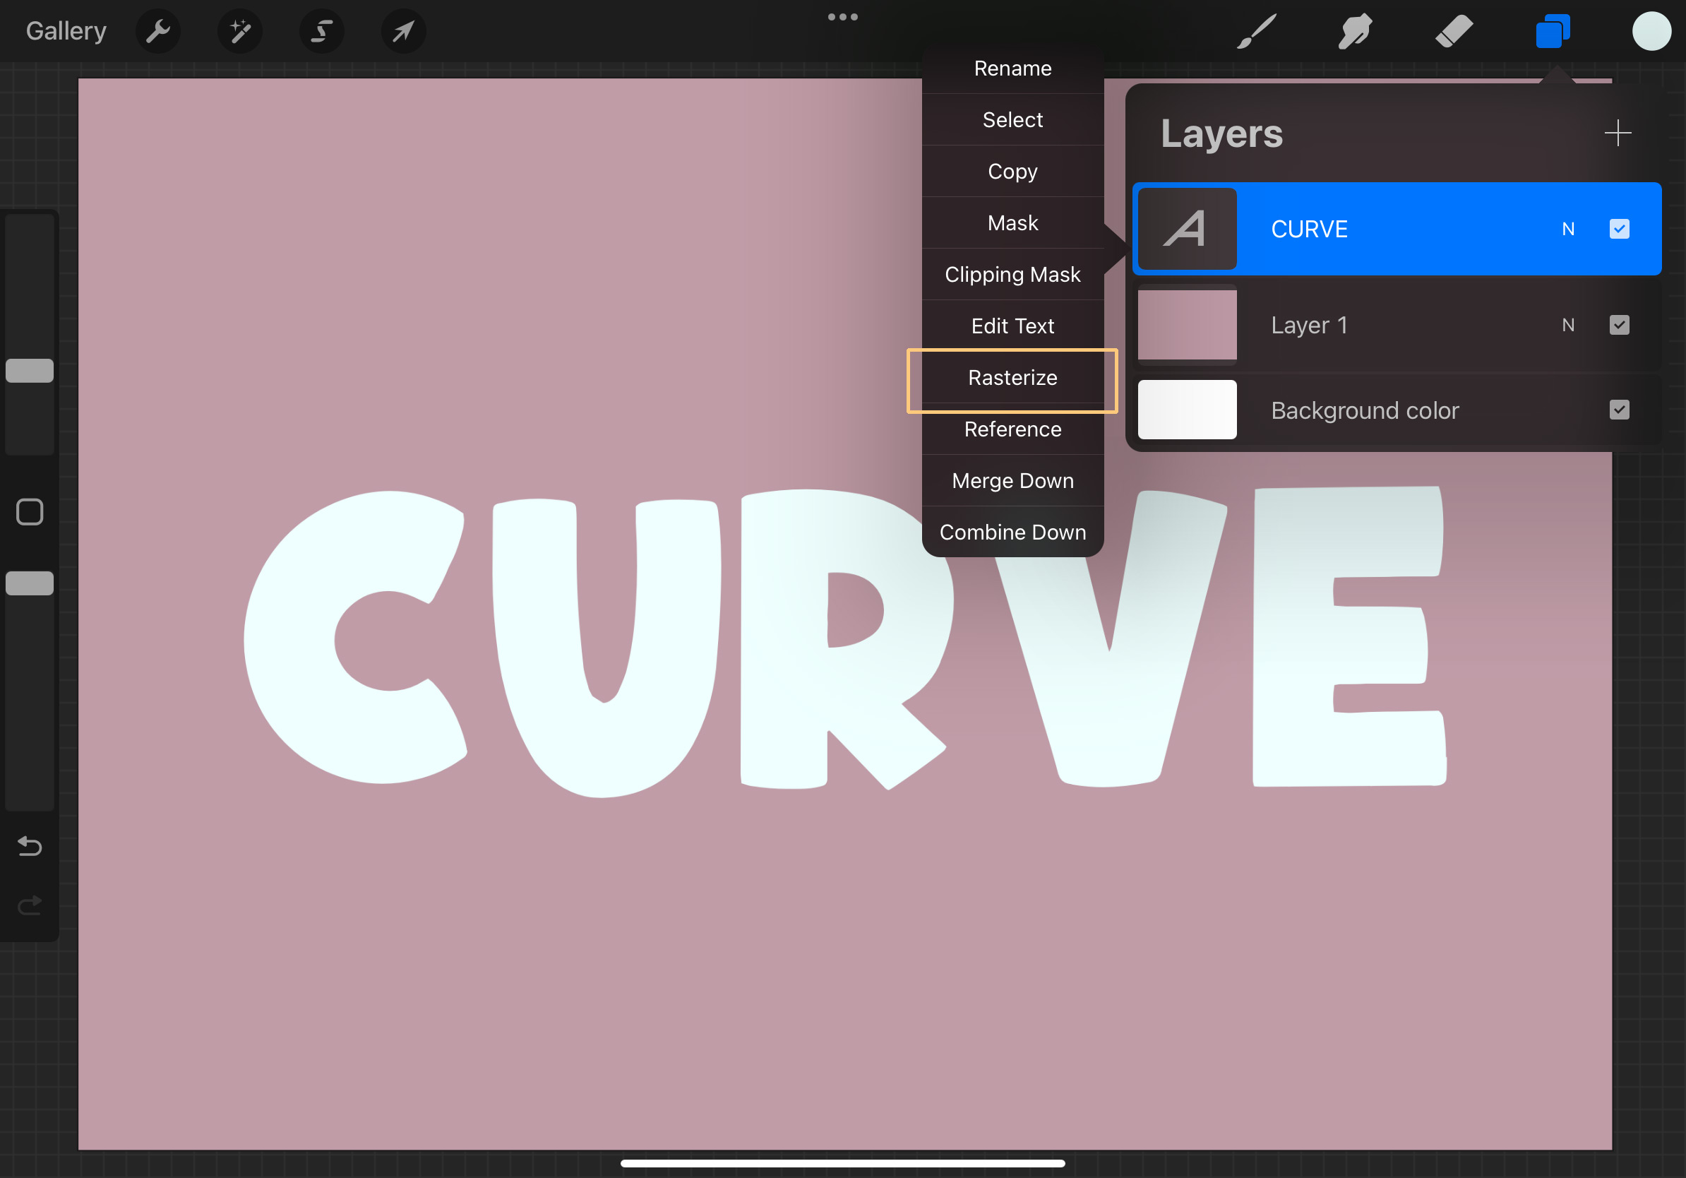Open the three-dots menu at top center

(x=842, y=17)
